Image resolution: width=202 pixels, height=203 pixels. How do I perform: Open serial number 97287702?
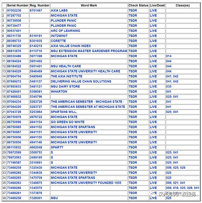pos(14,15)
